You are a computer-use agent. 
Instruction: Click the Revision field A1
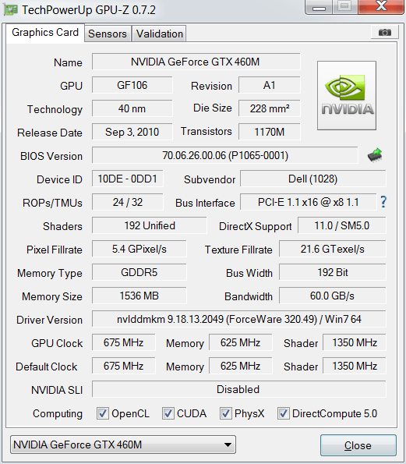(x=269, y=85)
